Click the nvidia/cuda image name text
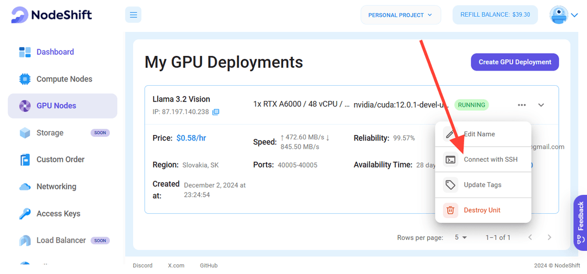 401,105
